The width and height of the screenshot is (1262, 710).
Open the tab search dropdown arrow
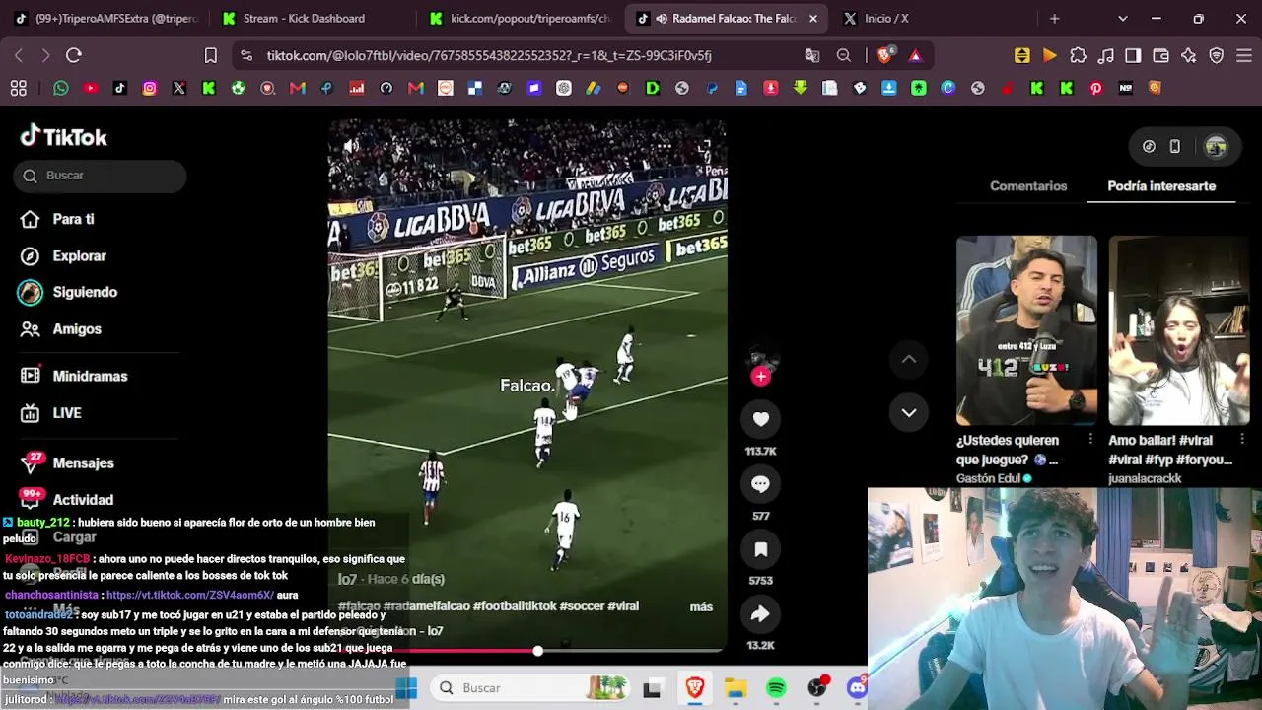[x=1122, y=18]
